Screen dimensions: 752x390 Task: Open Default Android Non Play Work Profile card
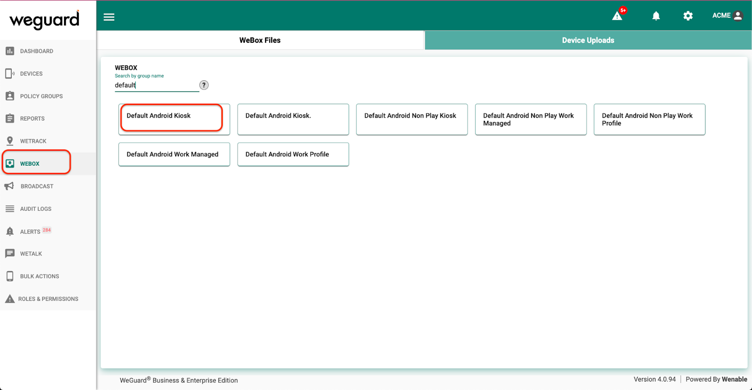click(650, 119)
